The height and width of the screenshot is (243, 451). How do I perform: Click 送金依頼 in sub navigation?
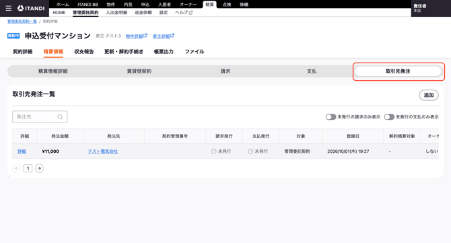click(x=143, y=13)
